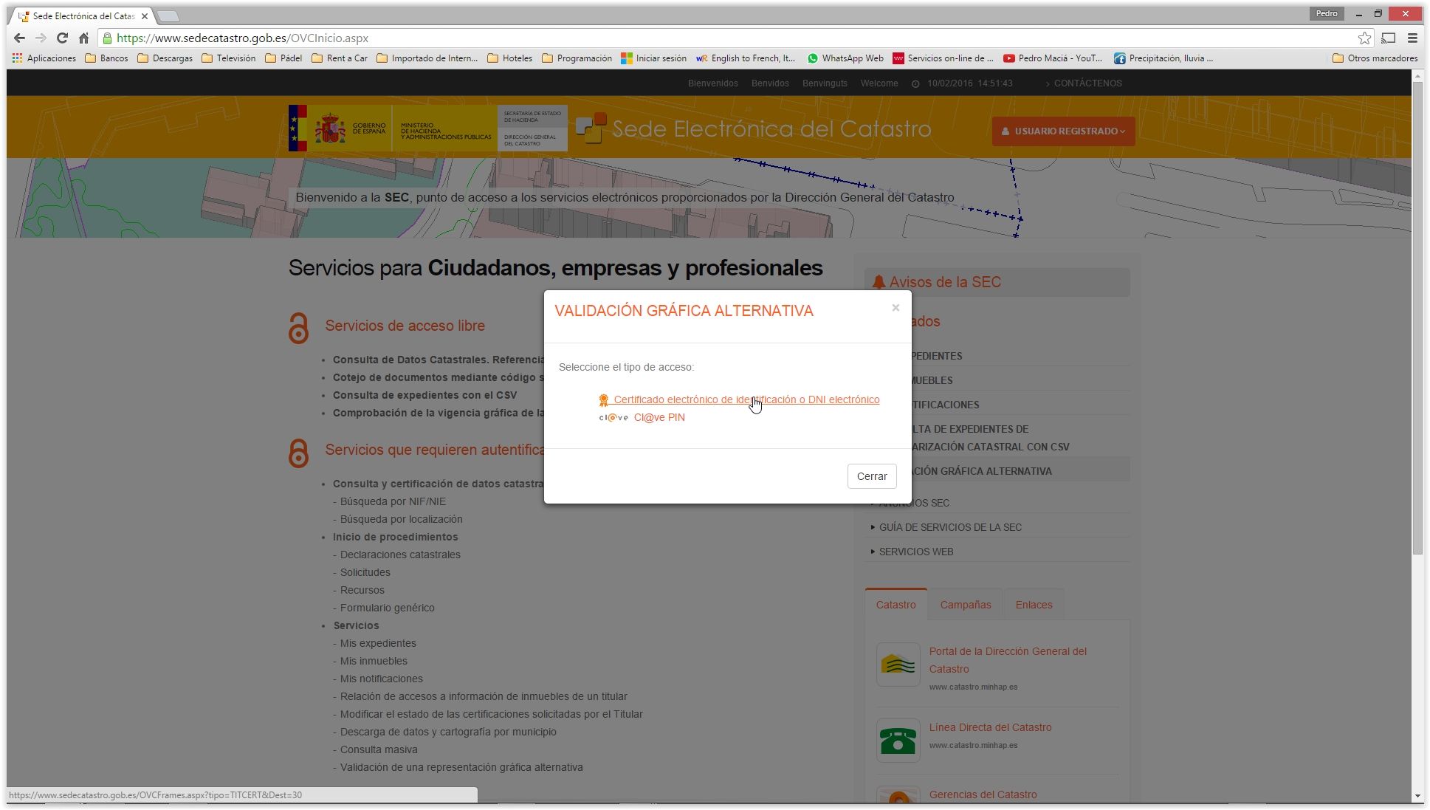Bookmark this page with the star icon
1430x810 pixels.
tap(1364, 38)
